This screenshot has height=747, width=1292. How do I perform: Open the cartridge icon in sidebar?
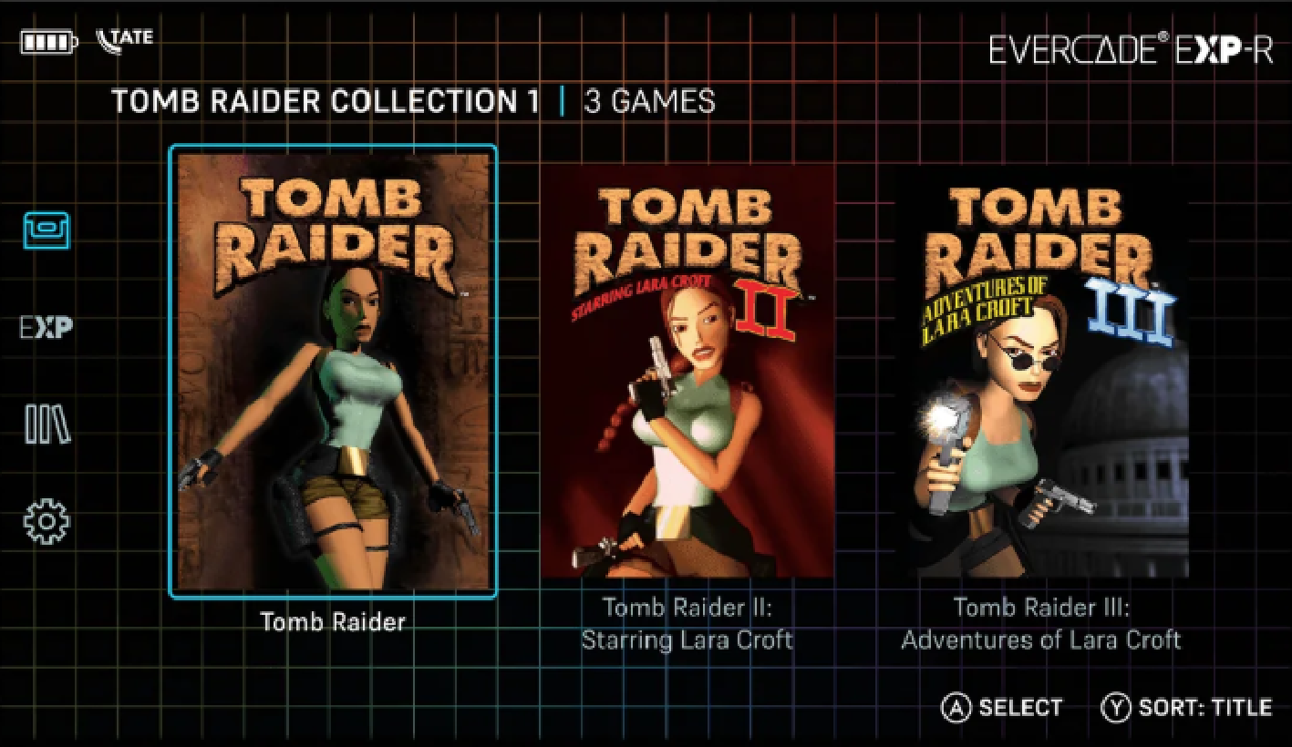[x=47, y=231]
